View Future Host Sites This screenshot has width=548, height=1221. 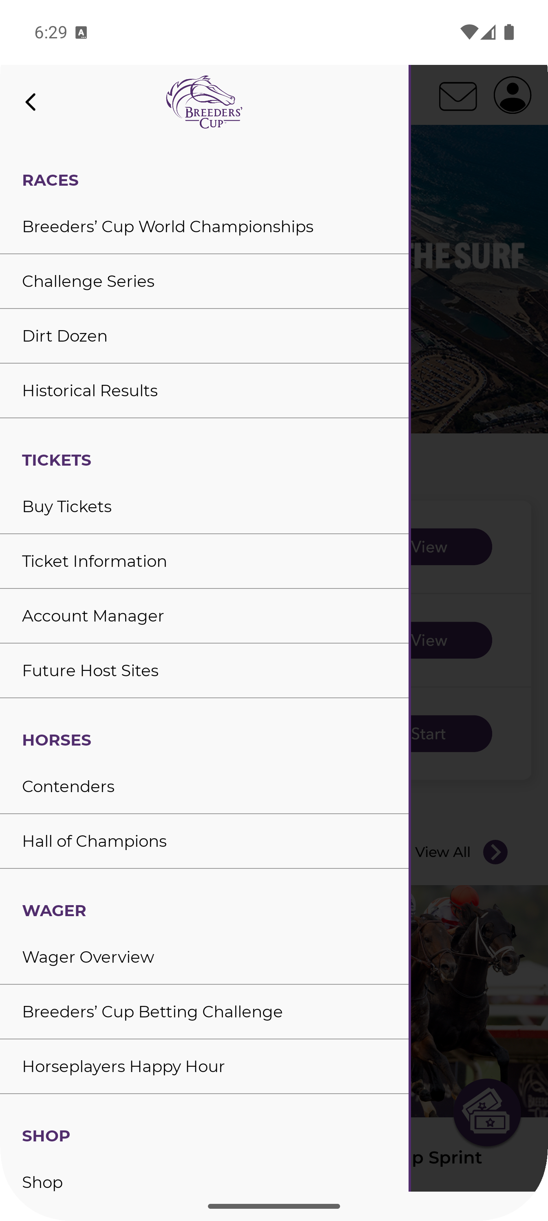pyautogui.click(x=91, y=671)
